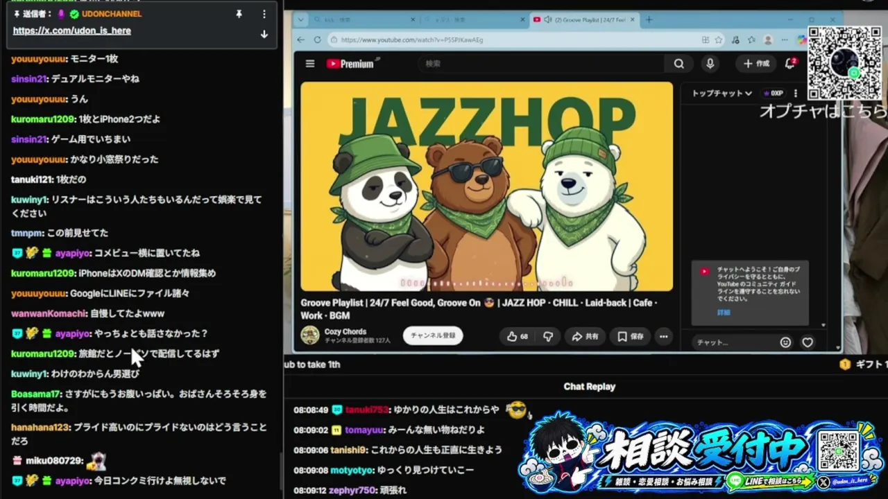
Task: Click the YouTube search magnifier button
Action: coord(678,64)
